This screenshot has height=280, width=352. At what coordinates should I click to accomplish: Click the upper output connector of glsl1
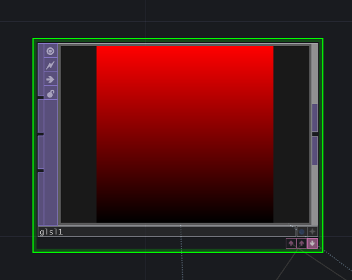315,118
